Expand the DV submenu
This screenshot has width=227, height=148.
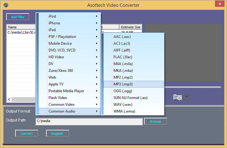tap(70, 64)
